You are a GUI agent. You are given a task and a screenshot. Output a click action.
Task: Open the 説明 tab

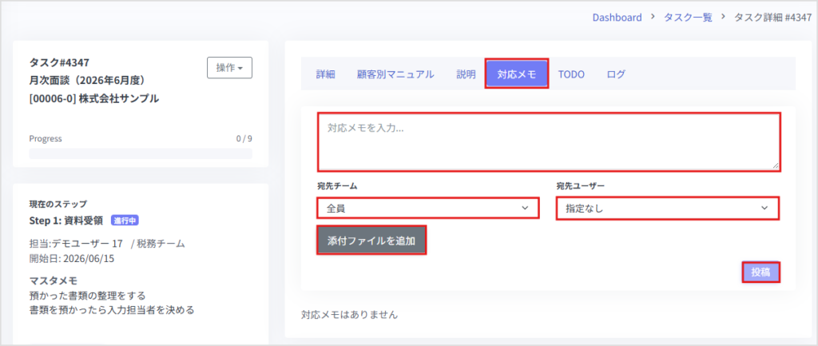(x=466, y=74)
